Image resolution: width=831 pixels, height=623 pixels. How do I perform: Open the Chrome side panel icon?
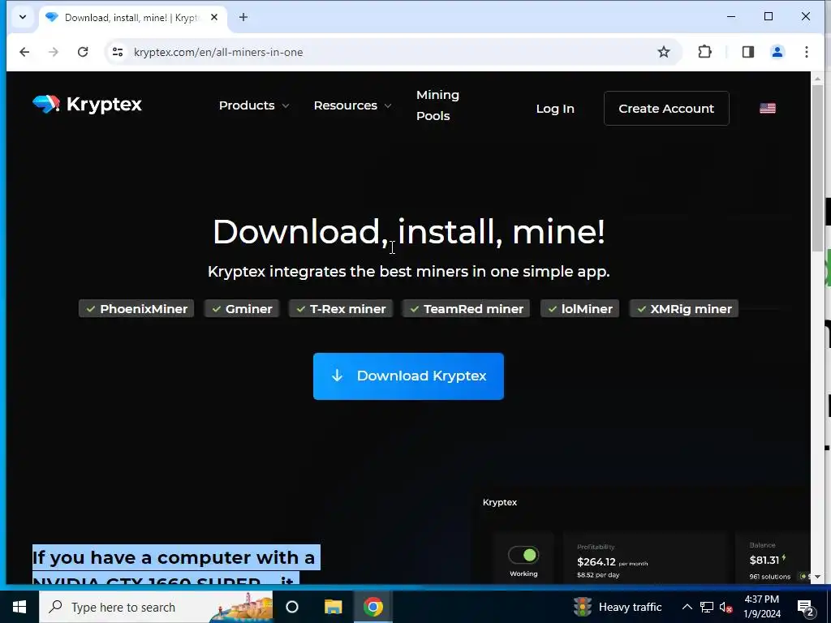747,52
